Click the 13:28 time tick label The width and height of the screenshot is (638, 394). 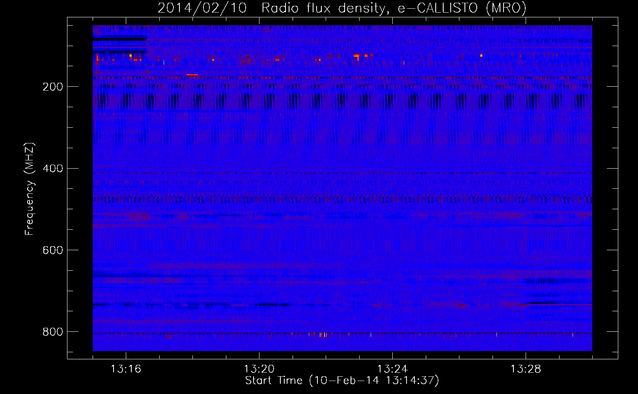(526, 369)
